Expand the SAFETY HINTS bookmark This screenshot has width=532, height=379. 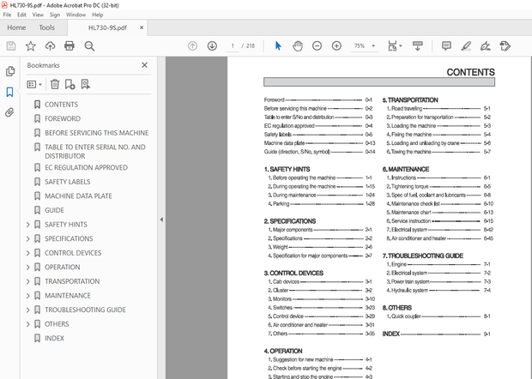28,225
